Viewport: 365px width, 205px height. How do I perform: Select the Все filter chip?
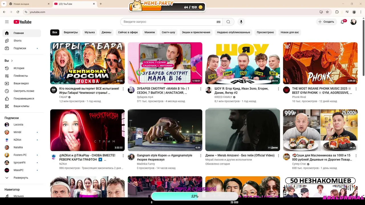tap(55, 32)
